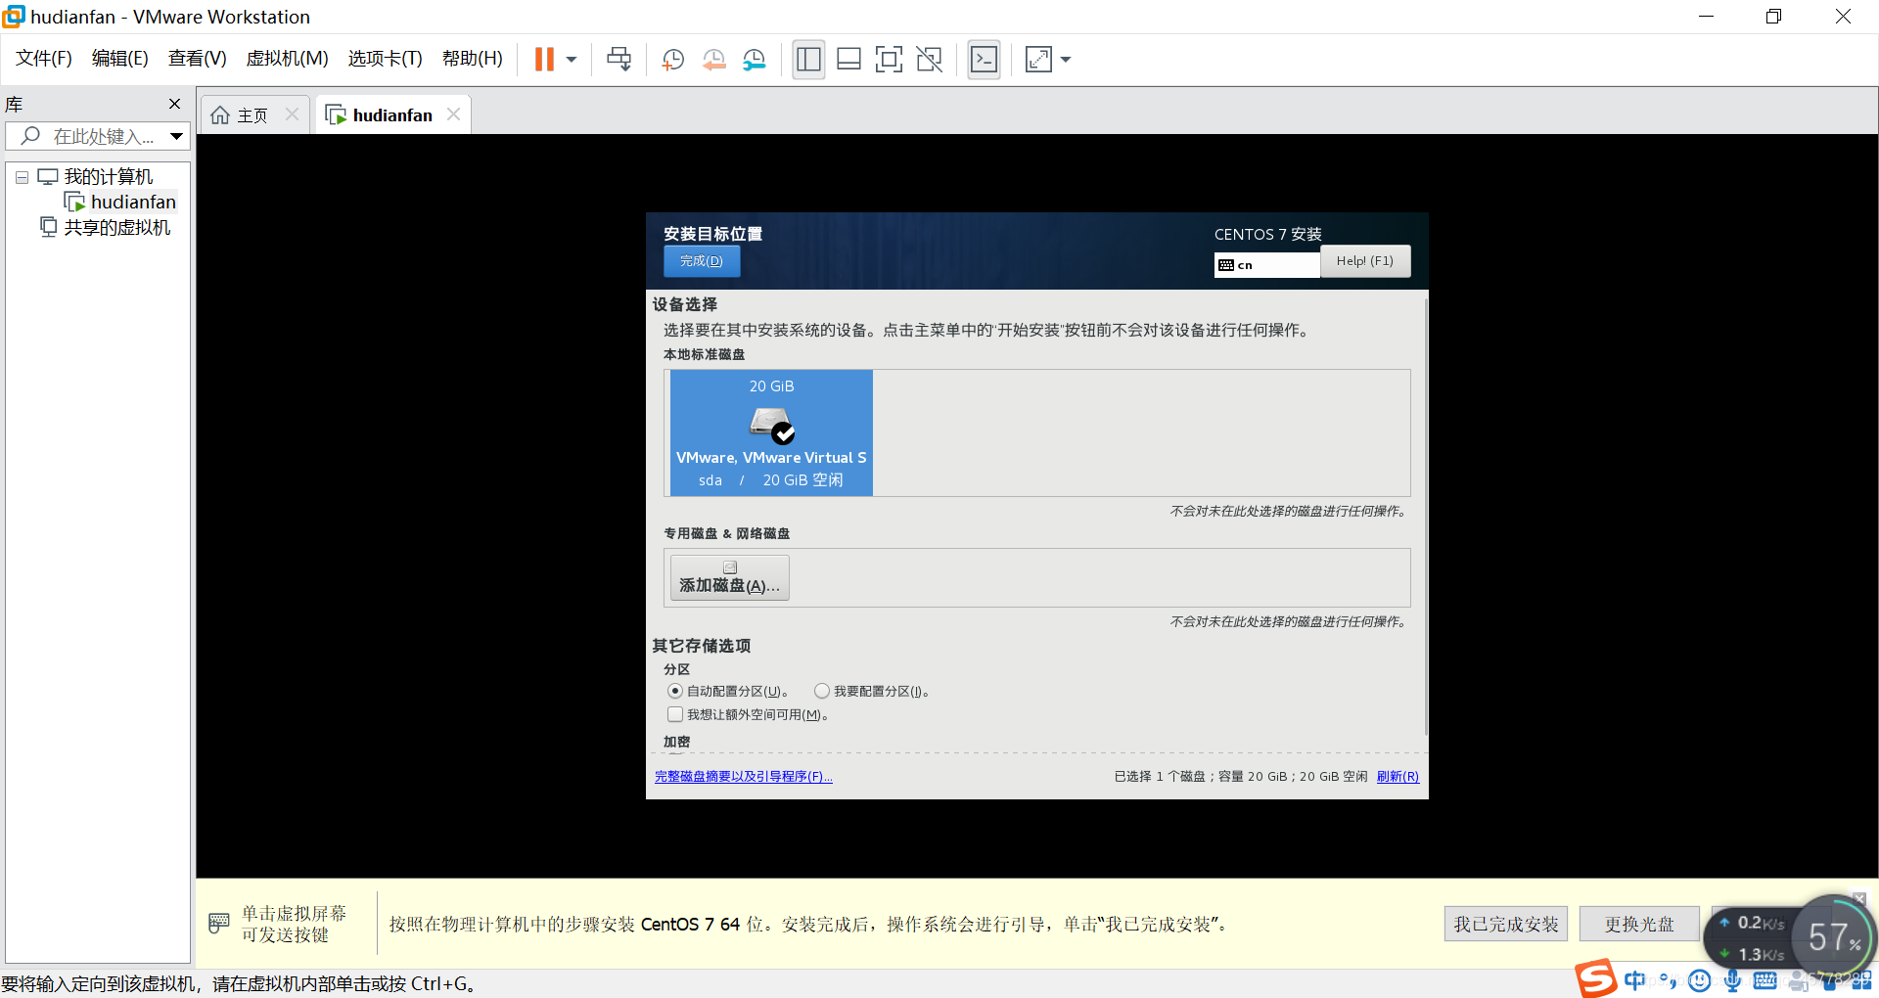Open the snapshot manager icon
The image size is (1879, 998).
(754, 60)
